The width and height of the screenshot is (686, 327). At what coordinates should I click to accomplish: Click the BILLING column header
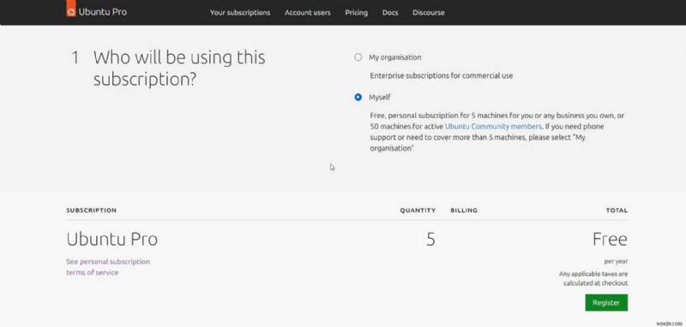coord(464,210)
